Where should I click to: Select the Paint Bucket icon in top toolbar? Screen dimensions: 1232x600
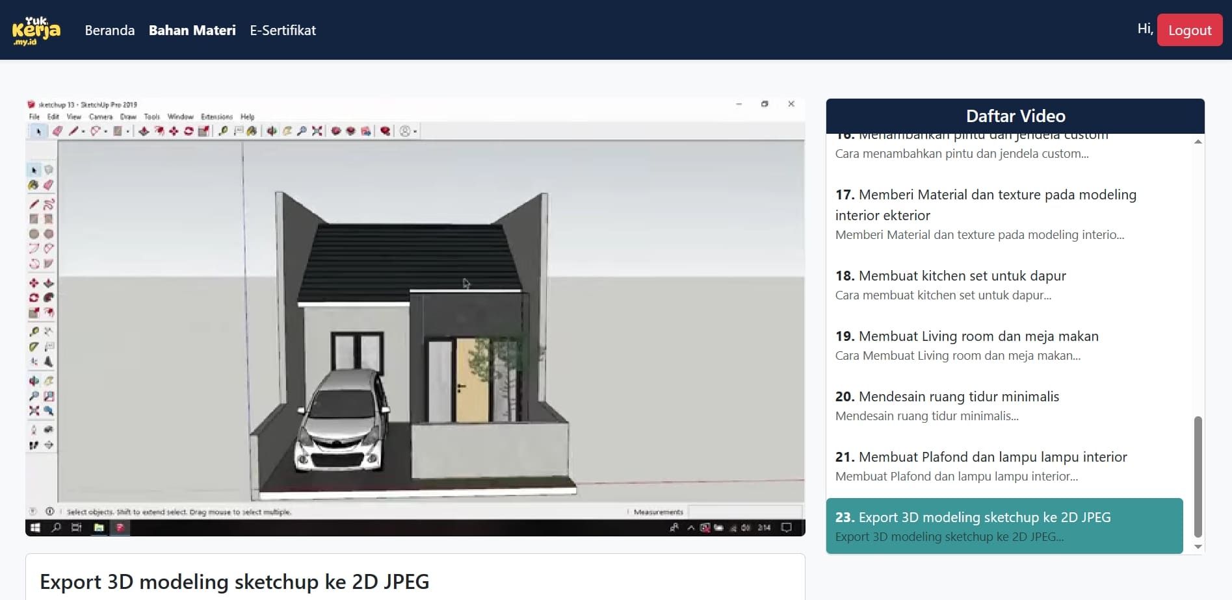tap(252, 131)
